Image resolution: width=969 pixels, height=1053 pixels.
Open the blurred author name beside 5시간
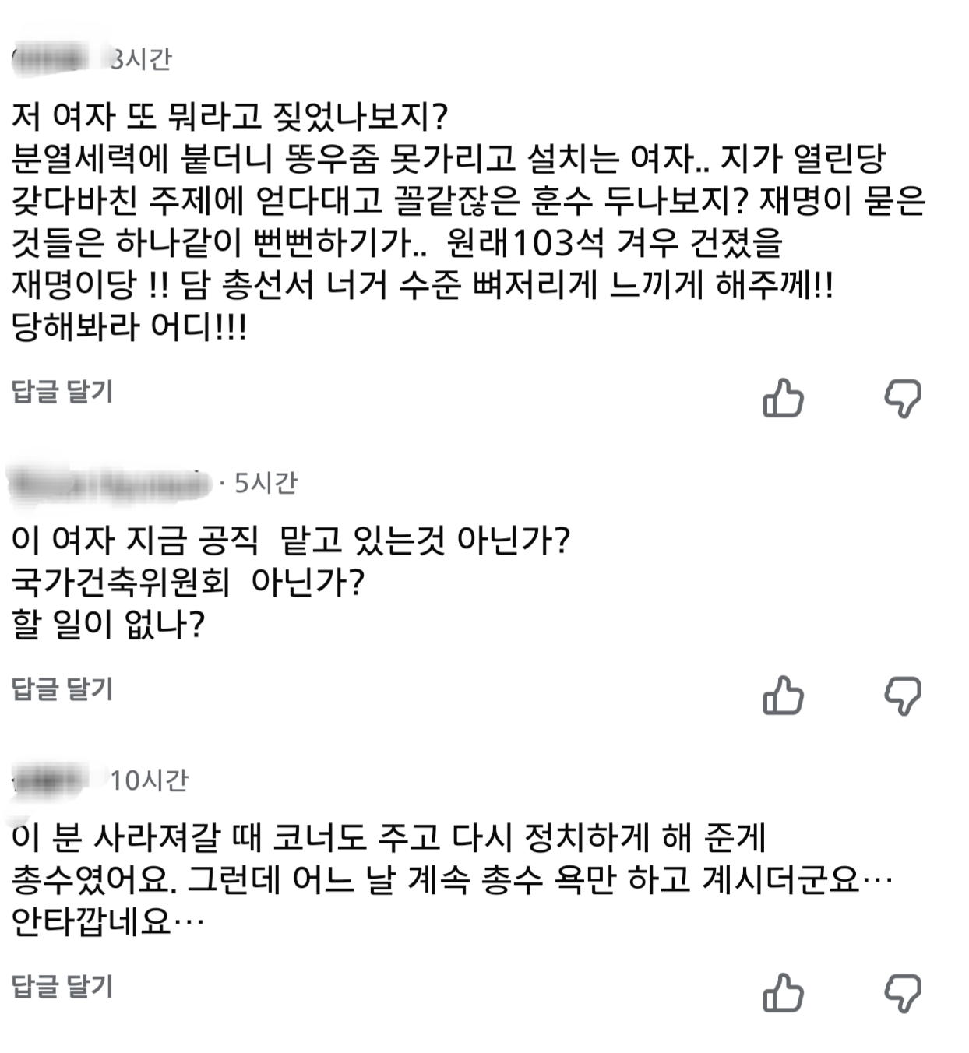coord(109,484)
